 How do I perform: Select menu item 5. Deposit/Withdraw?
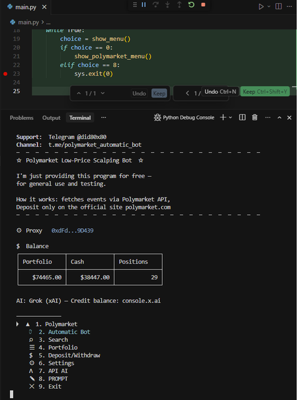[69, 356]
